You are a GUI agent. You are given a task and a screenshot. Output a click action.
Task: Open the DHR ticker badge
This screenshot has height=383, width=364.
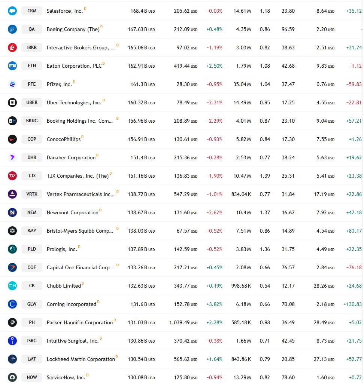coord(32,157)
